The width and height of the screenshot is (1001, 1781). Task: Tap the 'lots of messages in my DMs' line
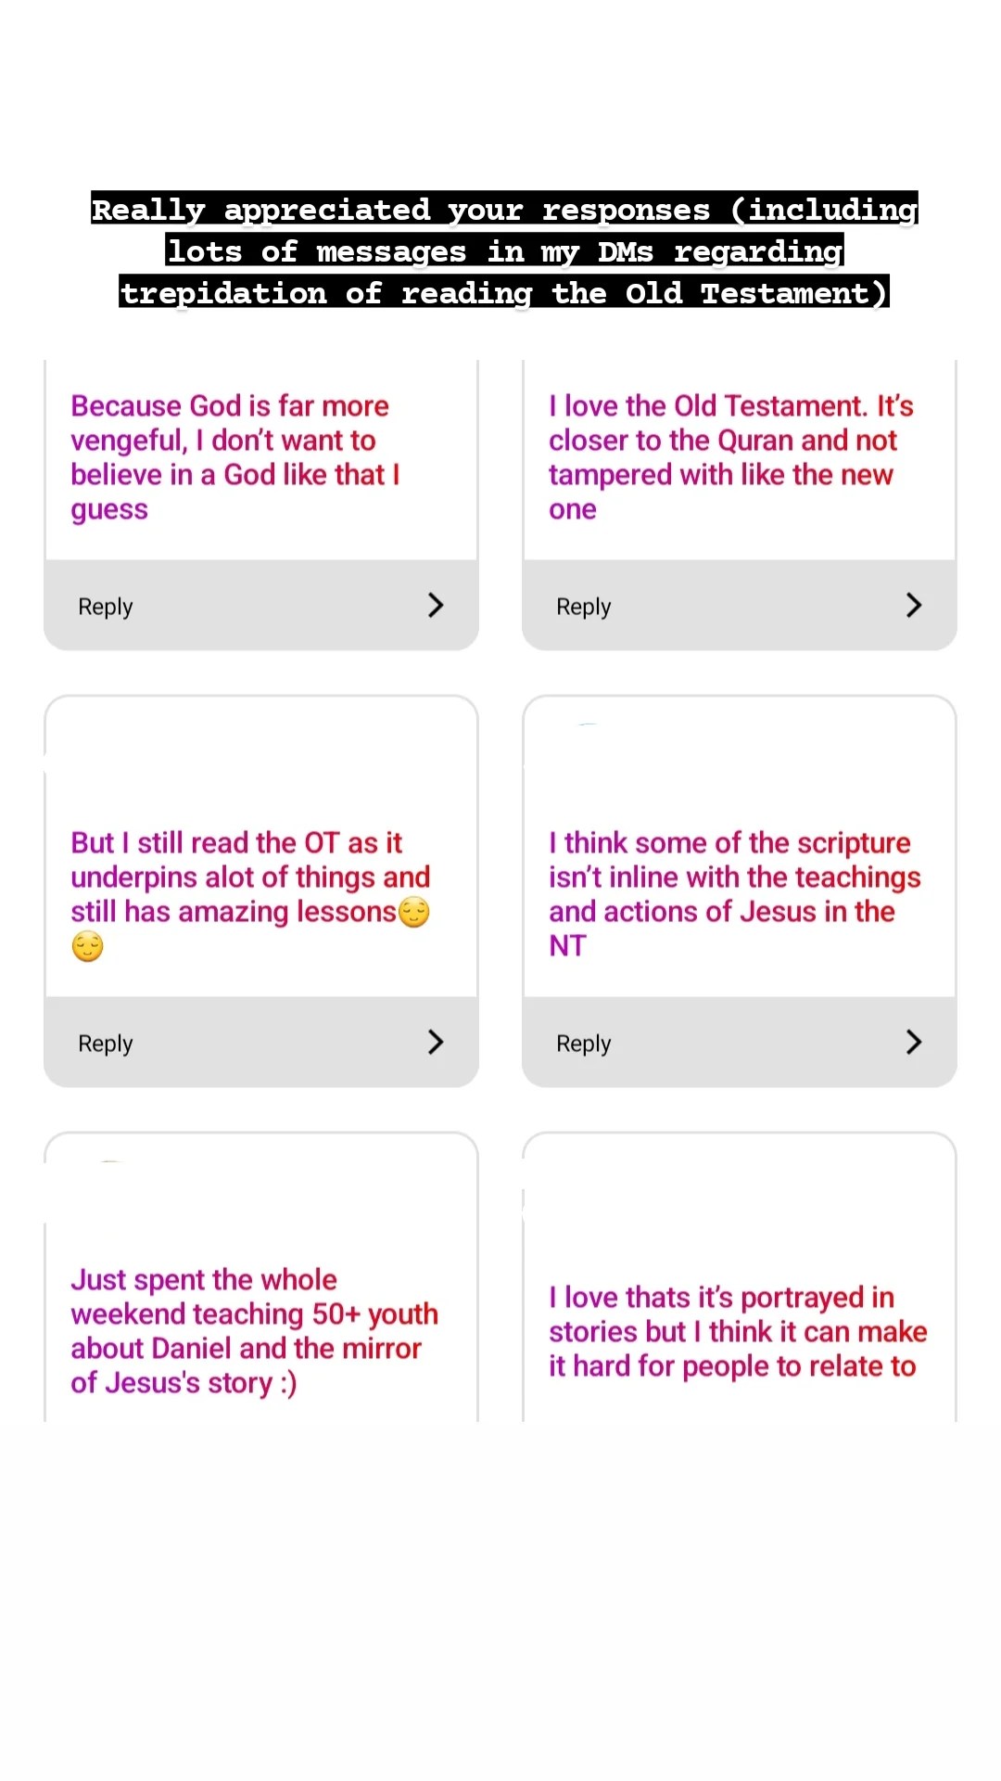tap(504, 251)
